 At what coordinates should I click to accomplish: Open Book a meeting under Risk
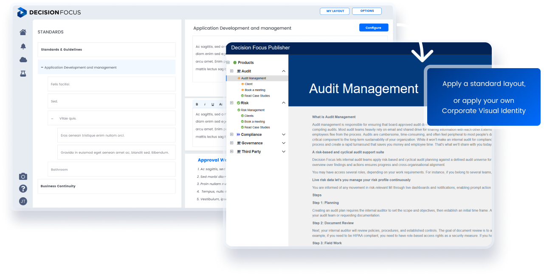255,121
